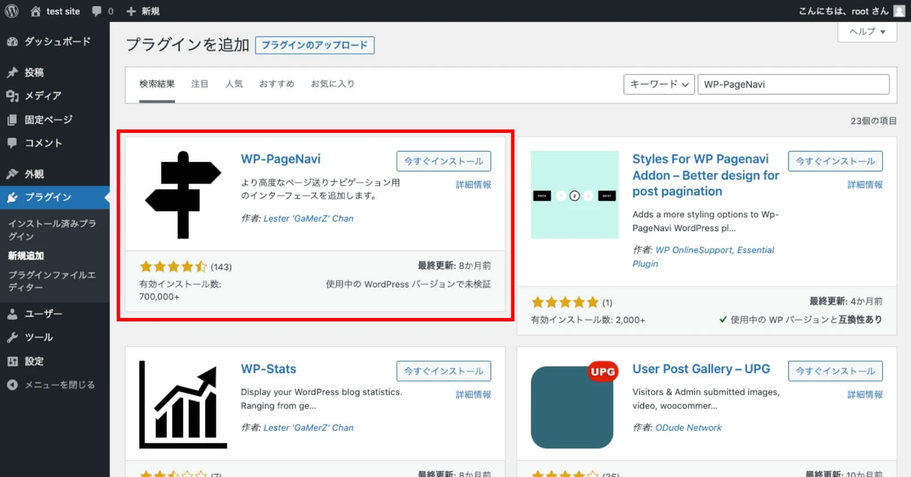Image resolution: width=911 pixels, height=477 pixels.
Task: Open User Post Gallery – UPG title
Action: pyautogui.click(x=701, y=369)
